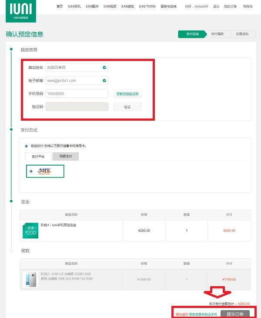Screen dimensions: 261x318
Task: Open the IUNI视频 nav item
Action: point(110,7)
